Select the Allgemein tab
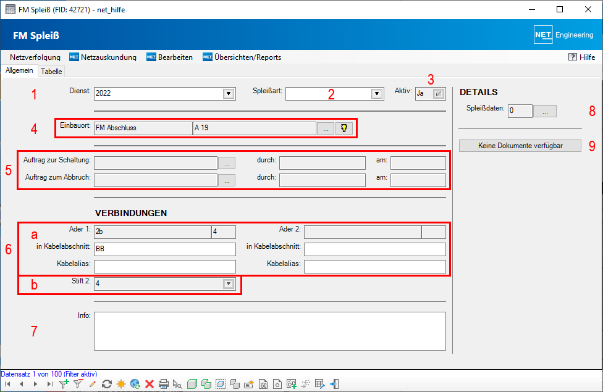Viewport: 603px width, 392px height. 19,70
